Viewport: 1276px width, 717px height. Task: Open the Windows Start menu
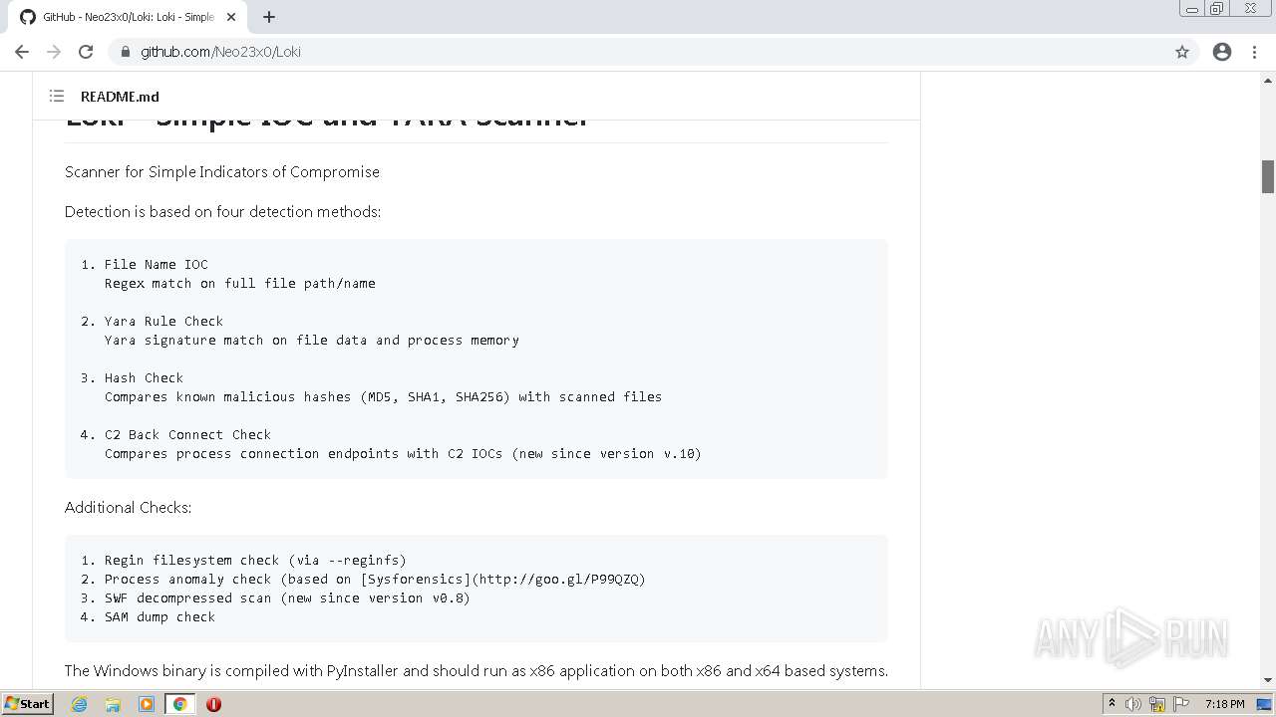coord(27,703)
